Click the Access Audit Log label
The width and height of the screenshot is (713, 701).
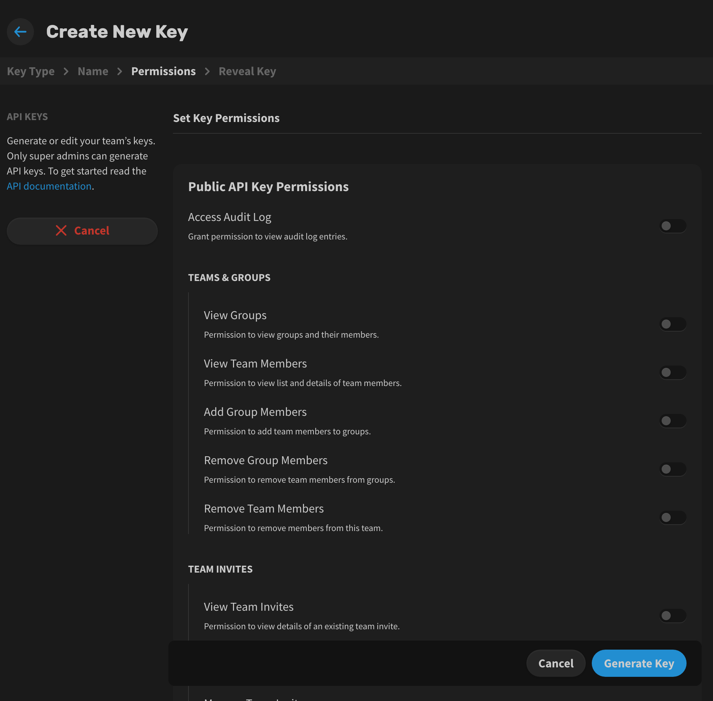point(230,217)
